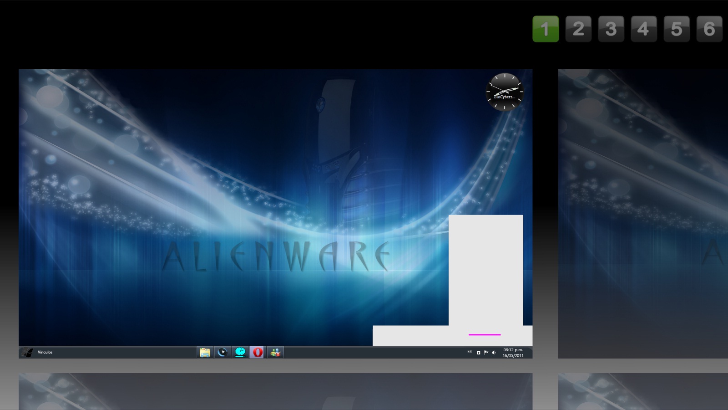Open the media player taskbar icon
This screenshot has width=728, height=410.
click(x=222, y=352)
